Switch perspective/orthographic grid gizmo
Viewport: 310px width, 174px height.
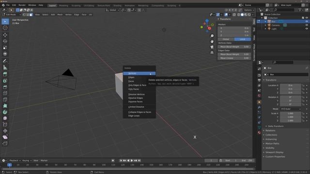click(212, 53)
